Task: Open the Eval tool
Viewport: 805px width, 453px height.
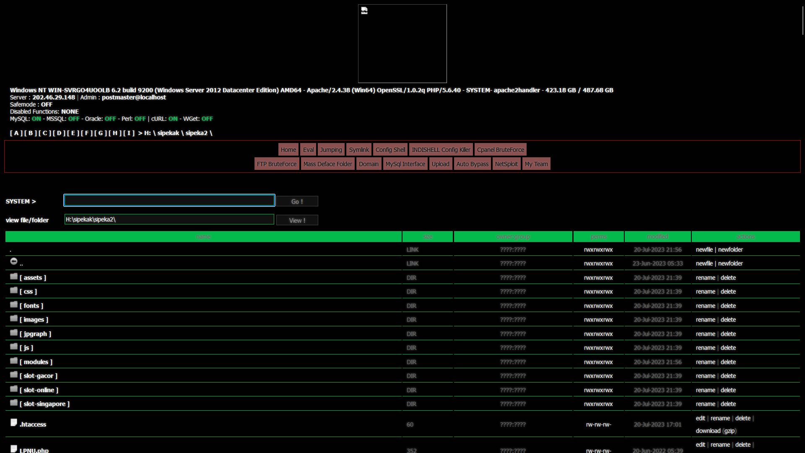Action: (x=309, y=150)
